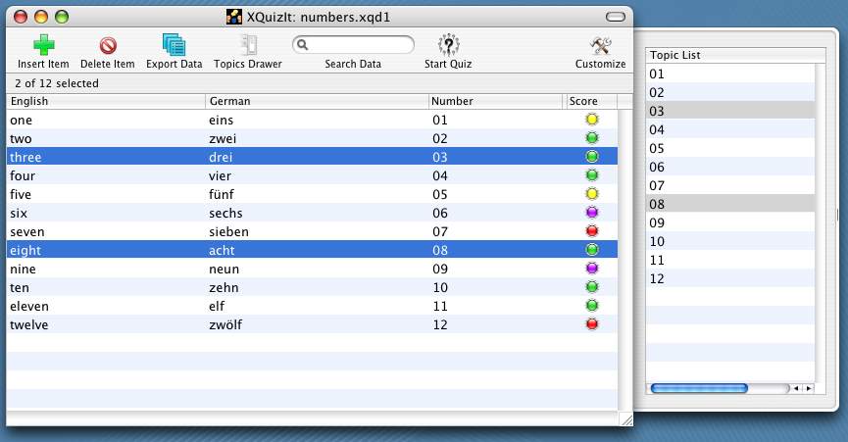Click the blue horizontal scrollbar in the drawer

[699, 388]
